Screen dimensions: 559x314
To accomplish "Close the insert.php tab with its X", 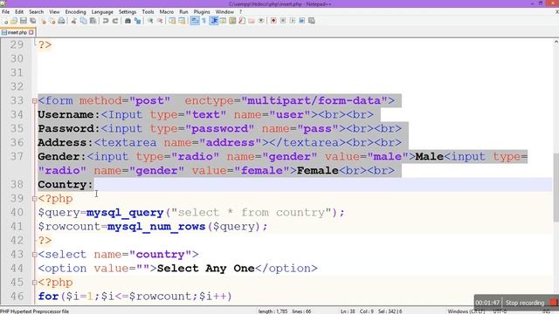I will point(31,32).
